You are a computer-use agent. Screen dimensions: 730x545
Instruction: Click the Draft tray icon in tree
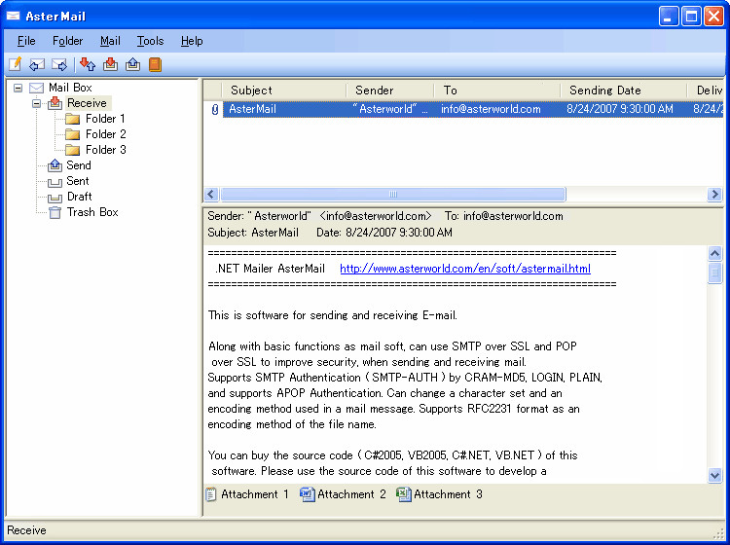click(x=55, y=198)
